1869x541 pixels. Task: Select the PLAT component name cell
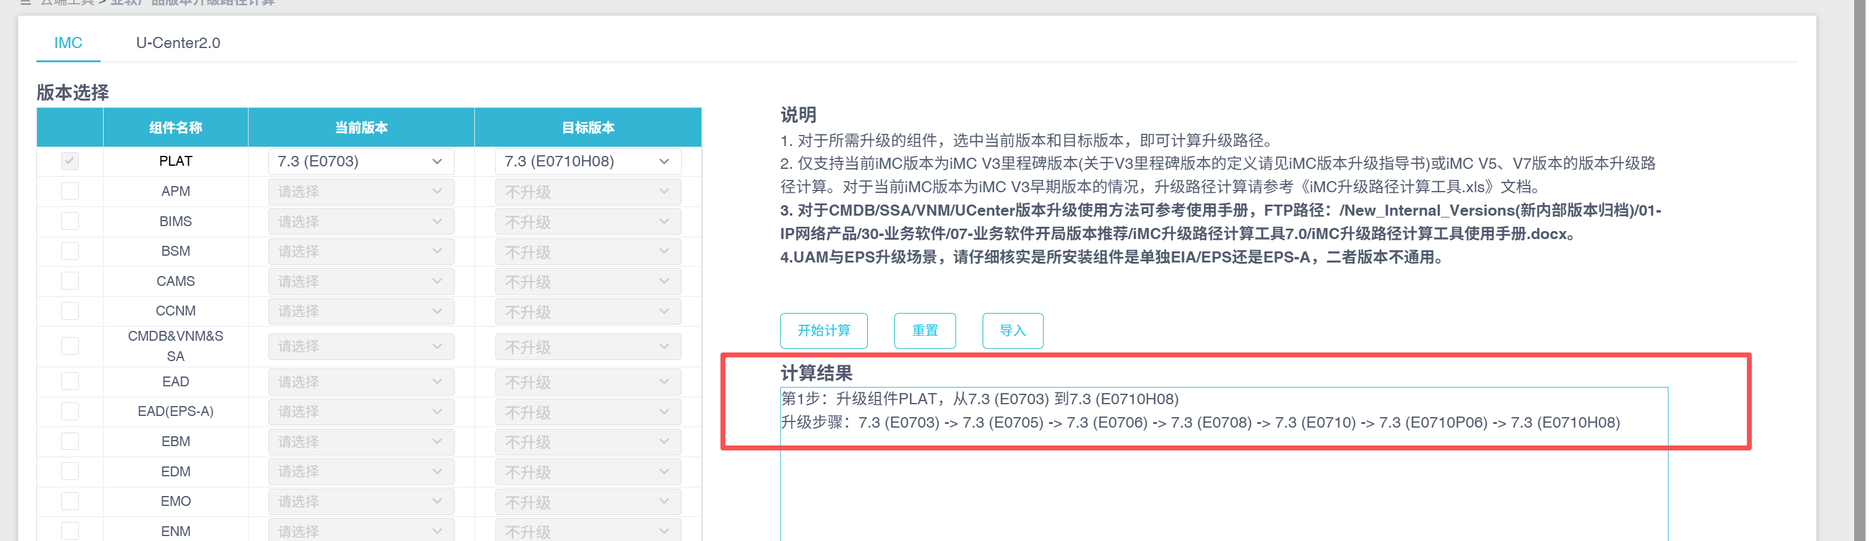pos(176,161)
